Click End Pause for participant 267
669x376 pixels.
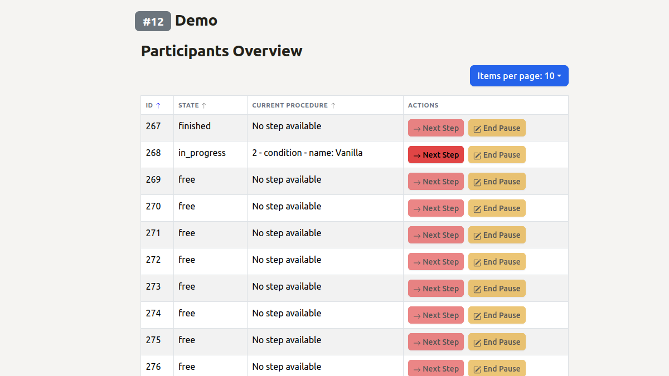tap(497, 128)
